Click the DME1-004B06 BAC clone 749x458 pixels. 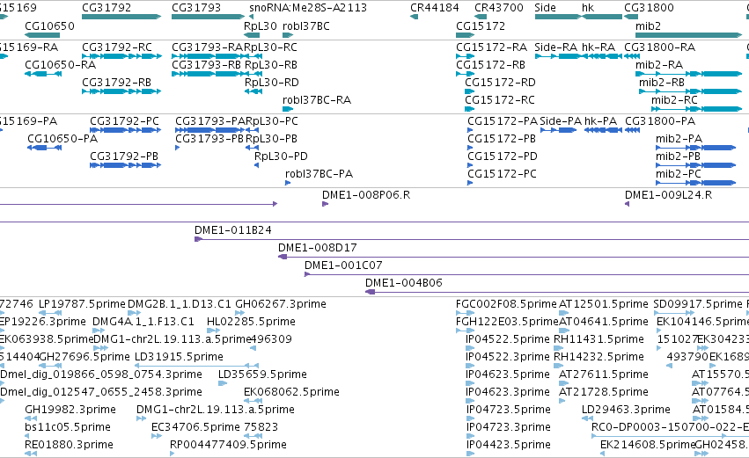(557, 292)
